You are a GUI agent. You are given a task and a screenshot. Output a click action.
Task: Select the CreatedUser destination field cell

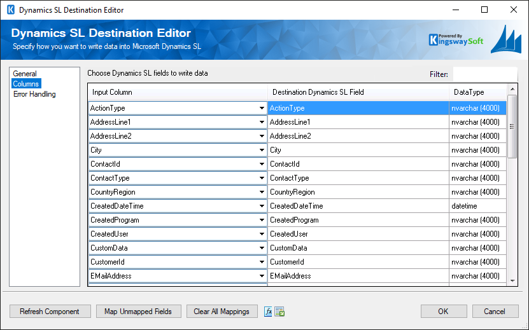[x=358, y=234]
